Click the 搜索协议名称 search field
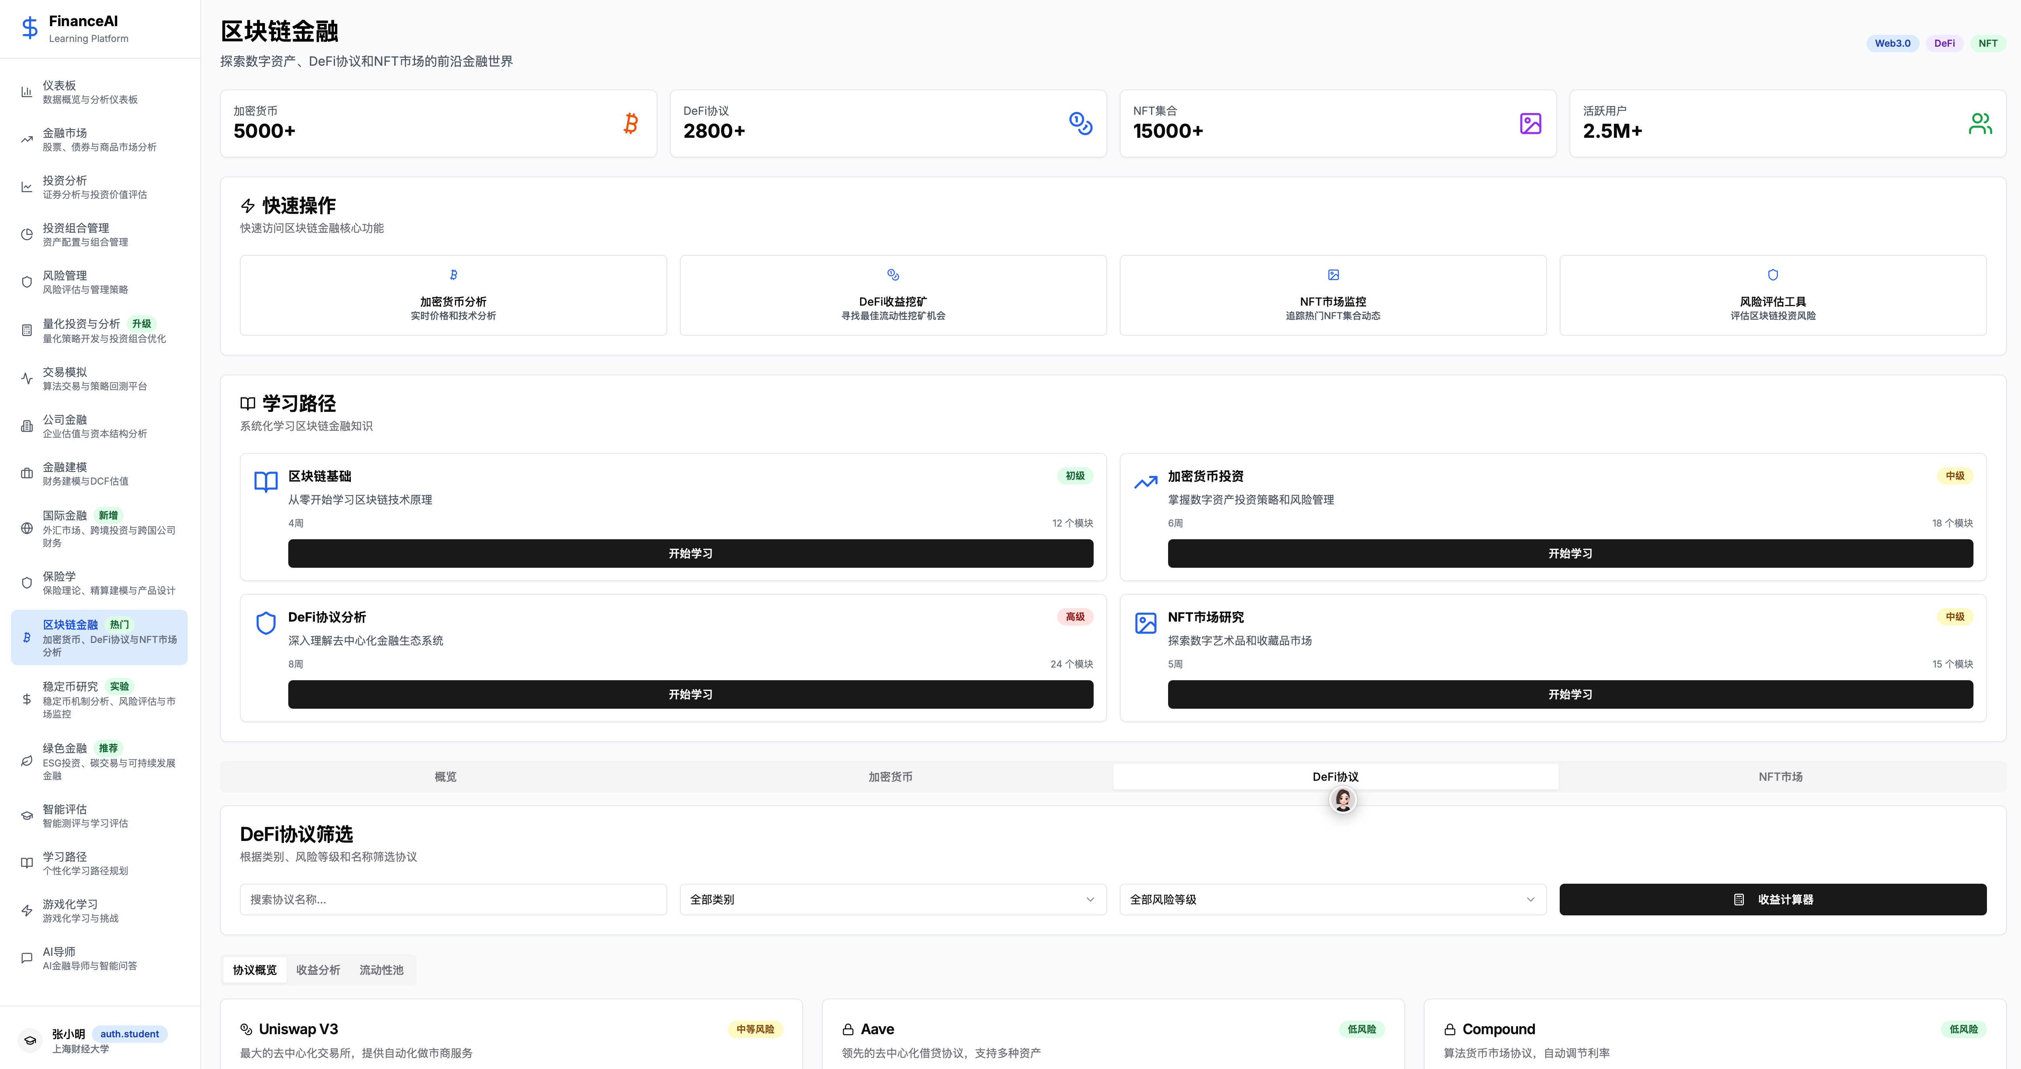 coord(453,900)
